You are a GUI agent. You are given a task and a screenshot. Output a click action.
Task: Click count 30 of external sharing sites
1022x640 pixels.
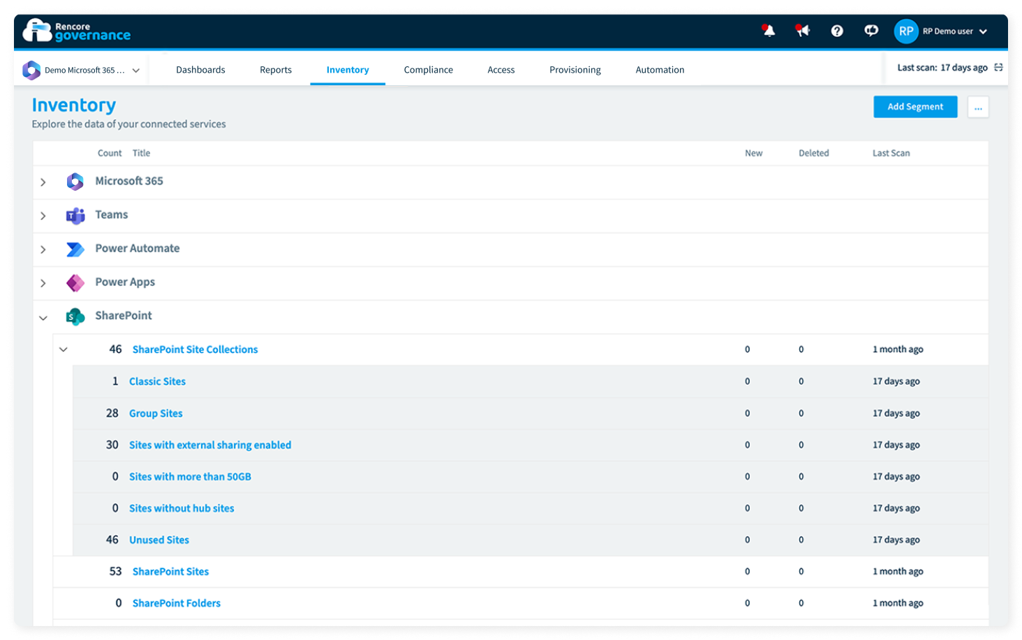(x=112, y=445)
